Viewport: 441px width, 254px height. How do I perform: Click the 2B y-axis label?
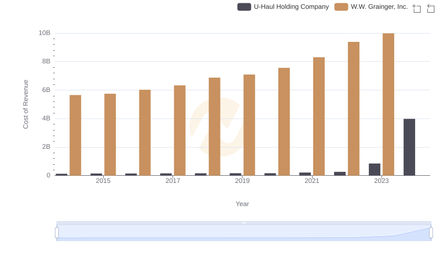tap(46, 147)
